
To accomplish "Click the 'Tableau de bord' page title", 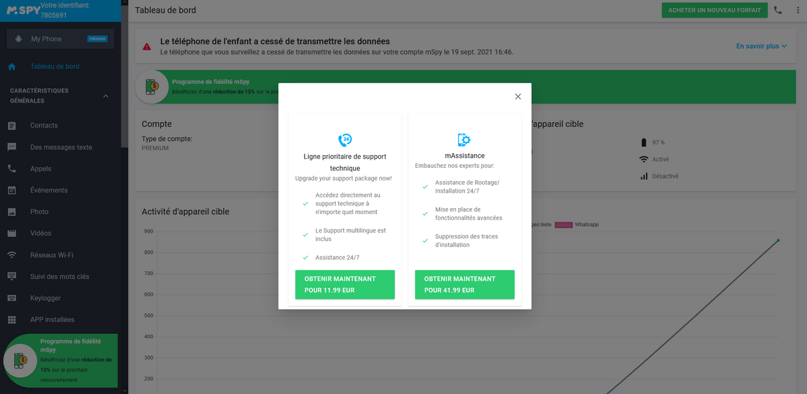I will 165,10.
